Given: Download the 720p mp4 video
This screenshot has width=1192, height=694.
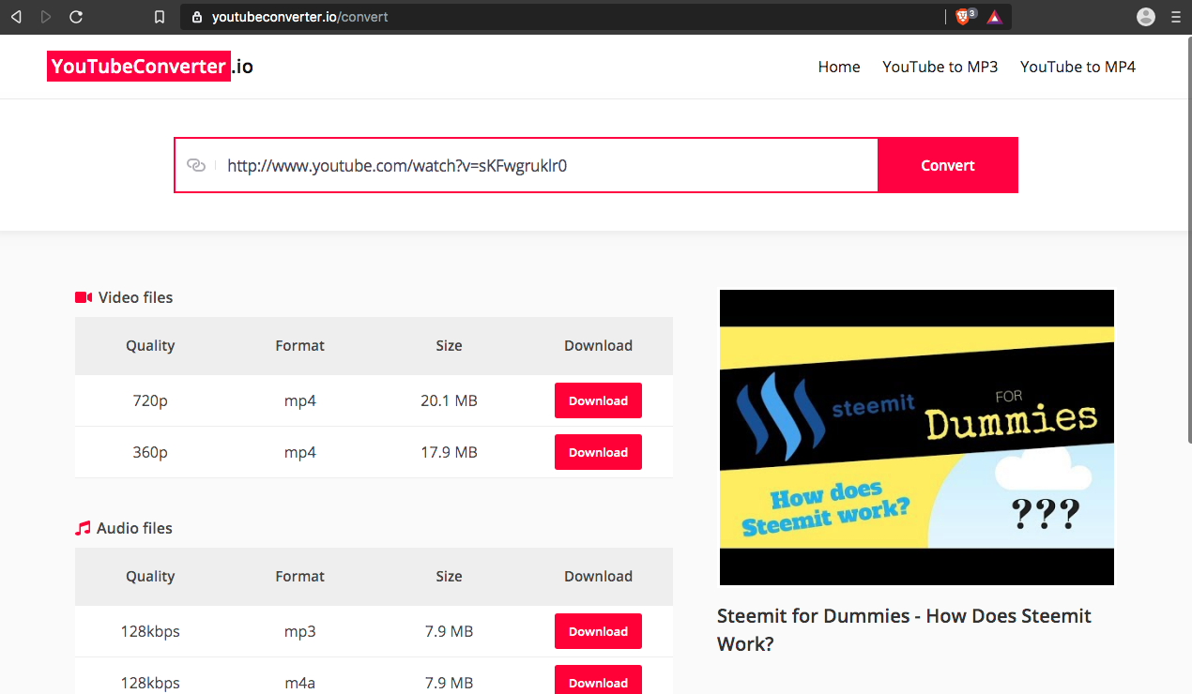Looking at the screenshot, I should (598, 400).
